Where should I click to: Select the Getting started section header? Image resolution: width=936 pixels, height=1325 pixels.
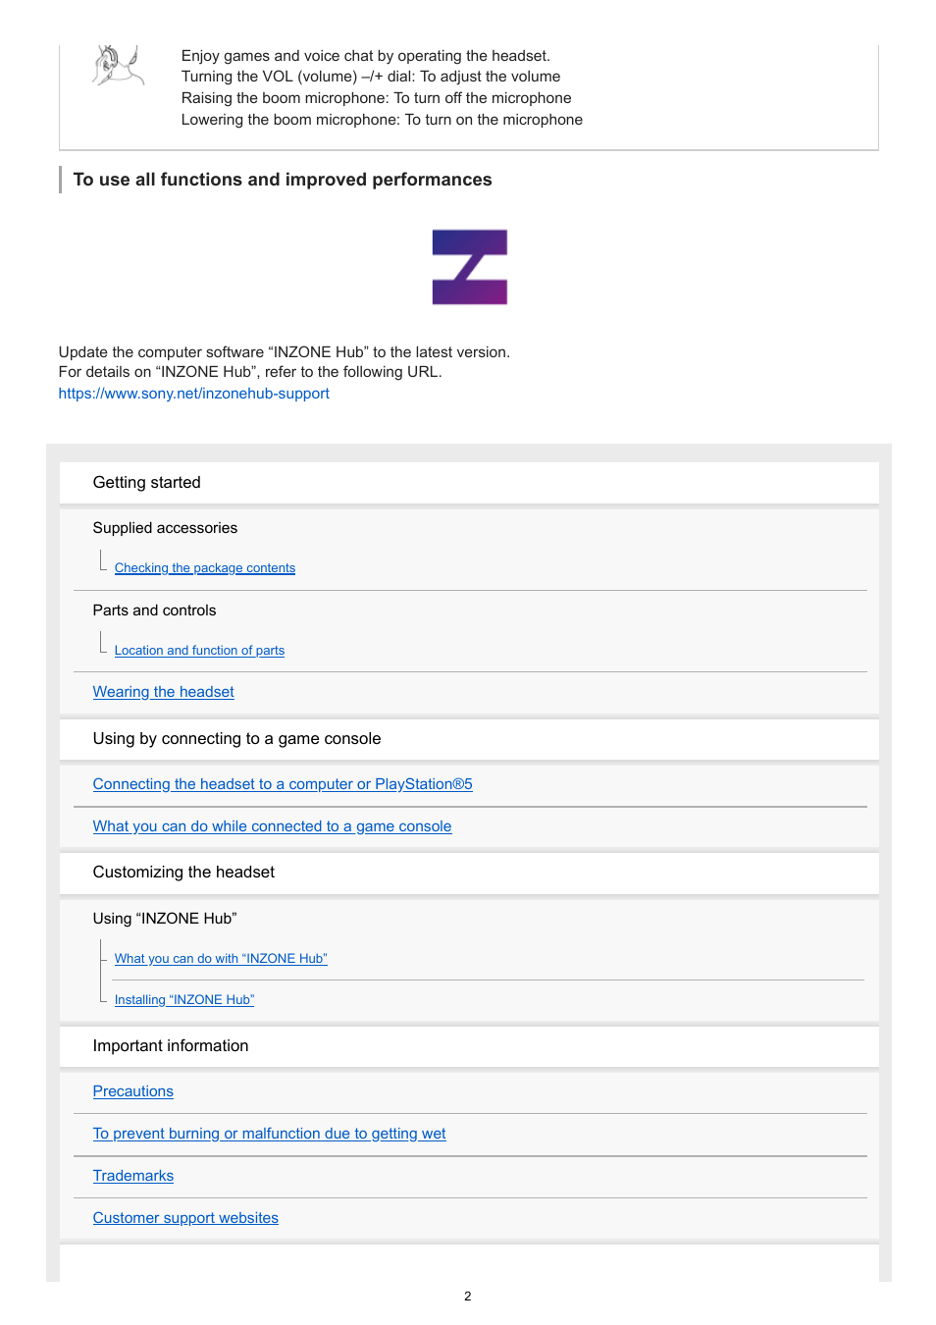tap(469, 483)
